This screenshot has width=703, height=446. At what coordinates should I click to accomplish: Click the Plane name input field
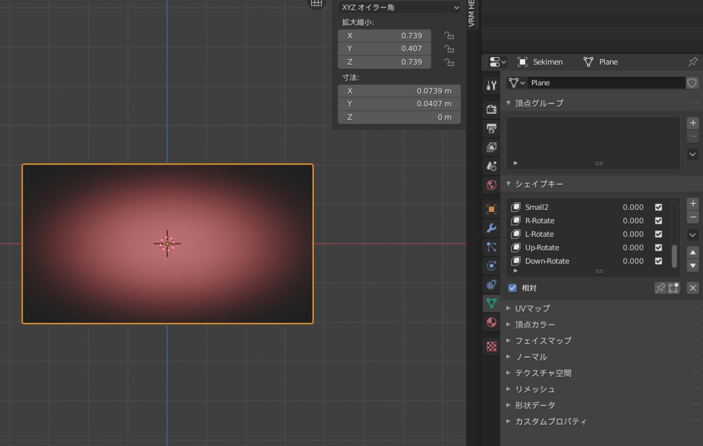604,82
